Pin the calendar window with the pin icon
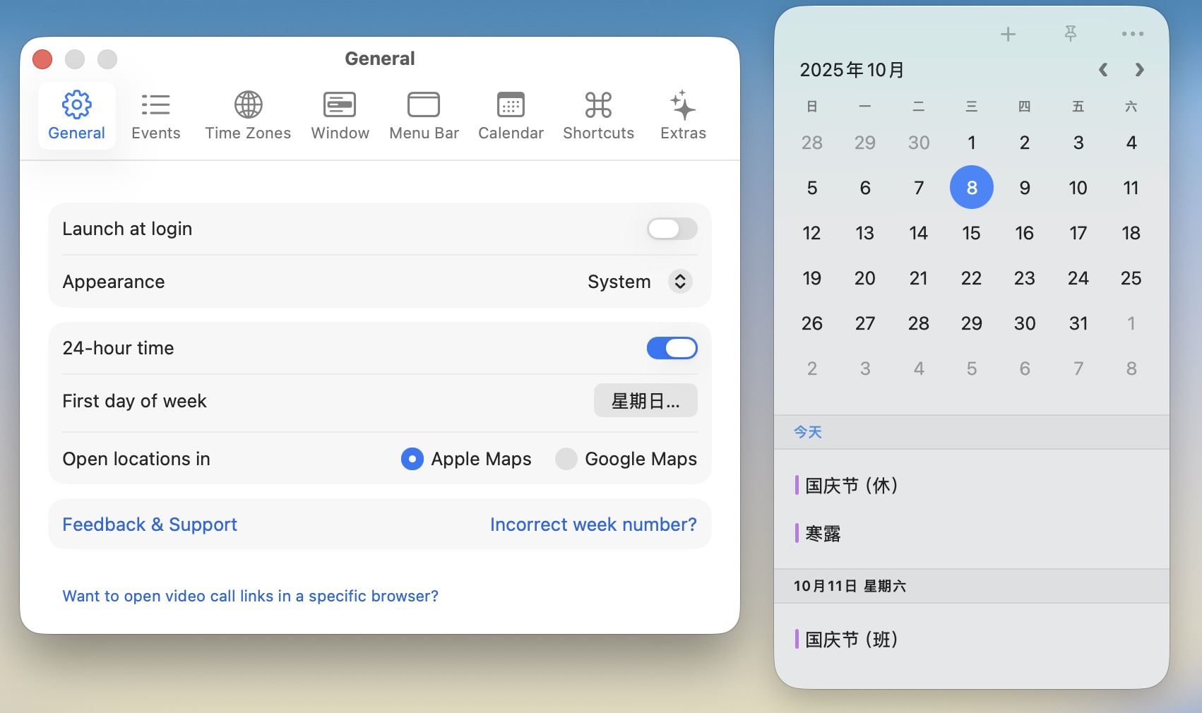 pyautogui.click(x=1071, y=33)
